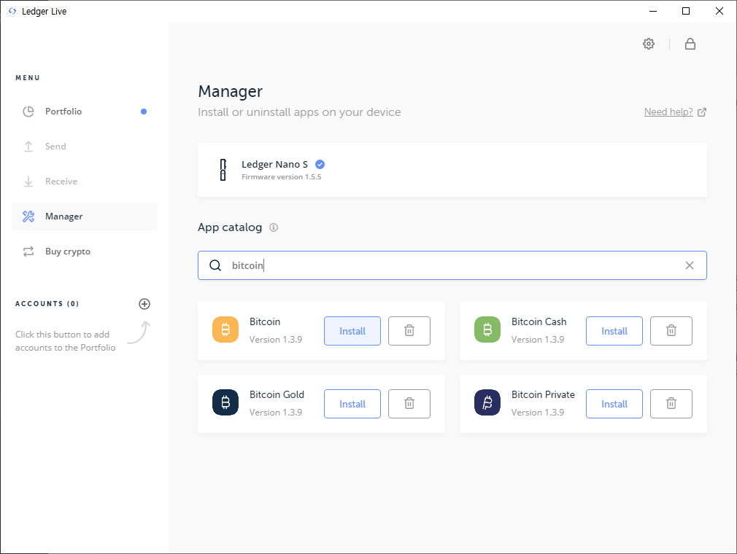This screenshot has width=737, height=554.
Task: Install the Bitcoin Gold app
Action: pos(352,404)
